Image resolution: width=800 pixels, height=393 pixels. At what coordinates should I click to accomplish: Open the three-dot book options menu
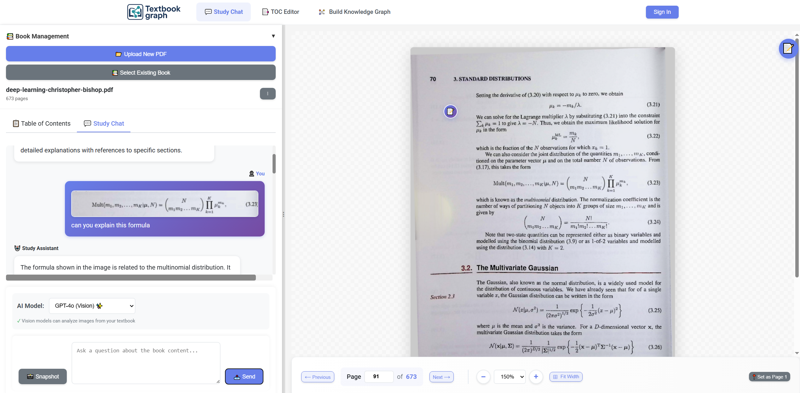coord(268,94)
